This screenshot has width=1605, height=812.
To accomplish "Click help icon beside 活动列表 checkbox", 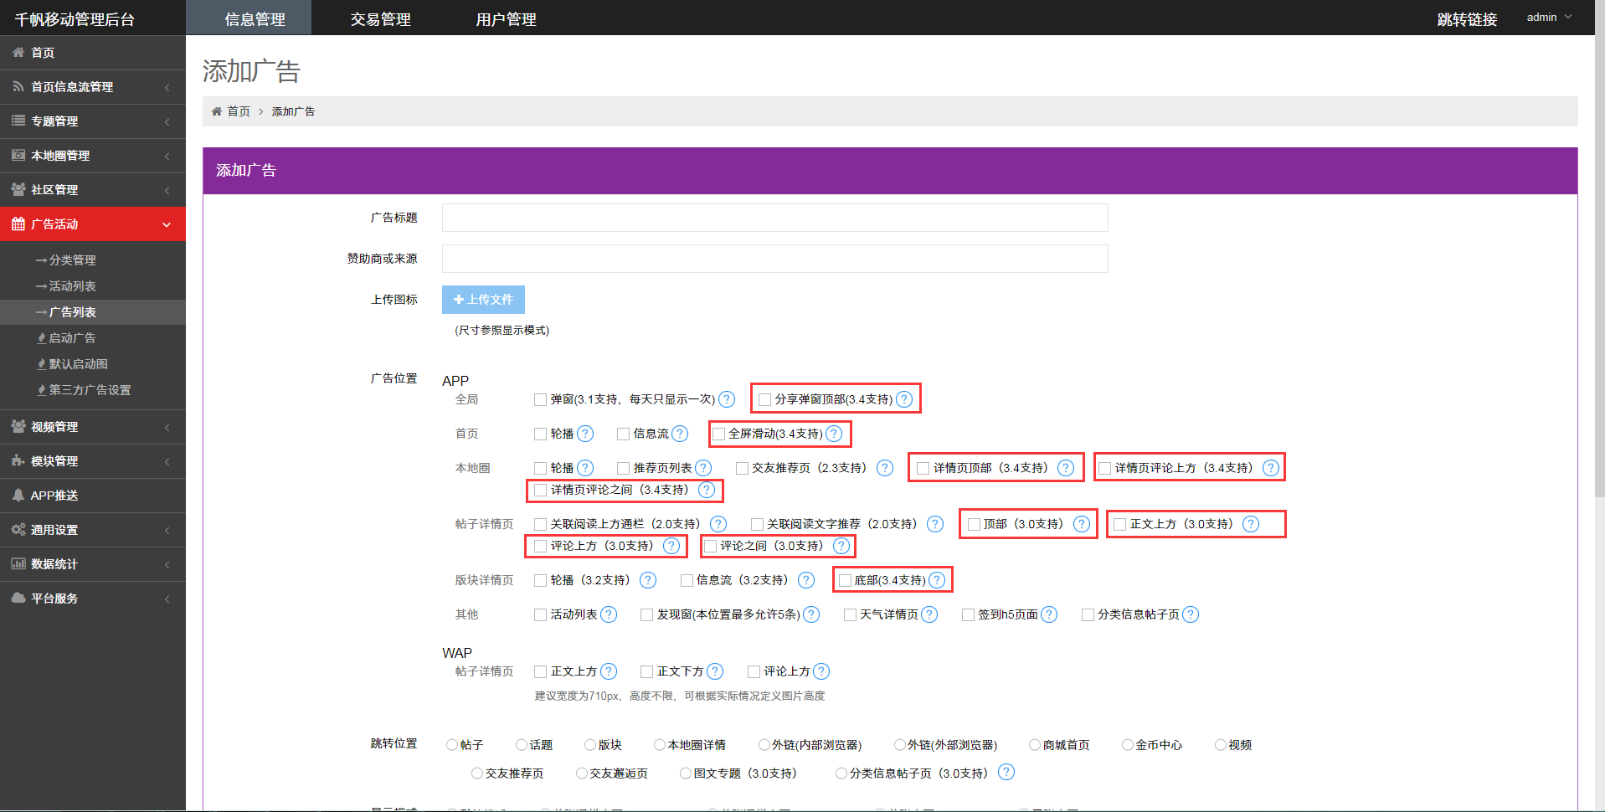I will coord(609,614).
